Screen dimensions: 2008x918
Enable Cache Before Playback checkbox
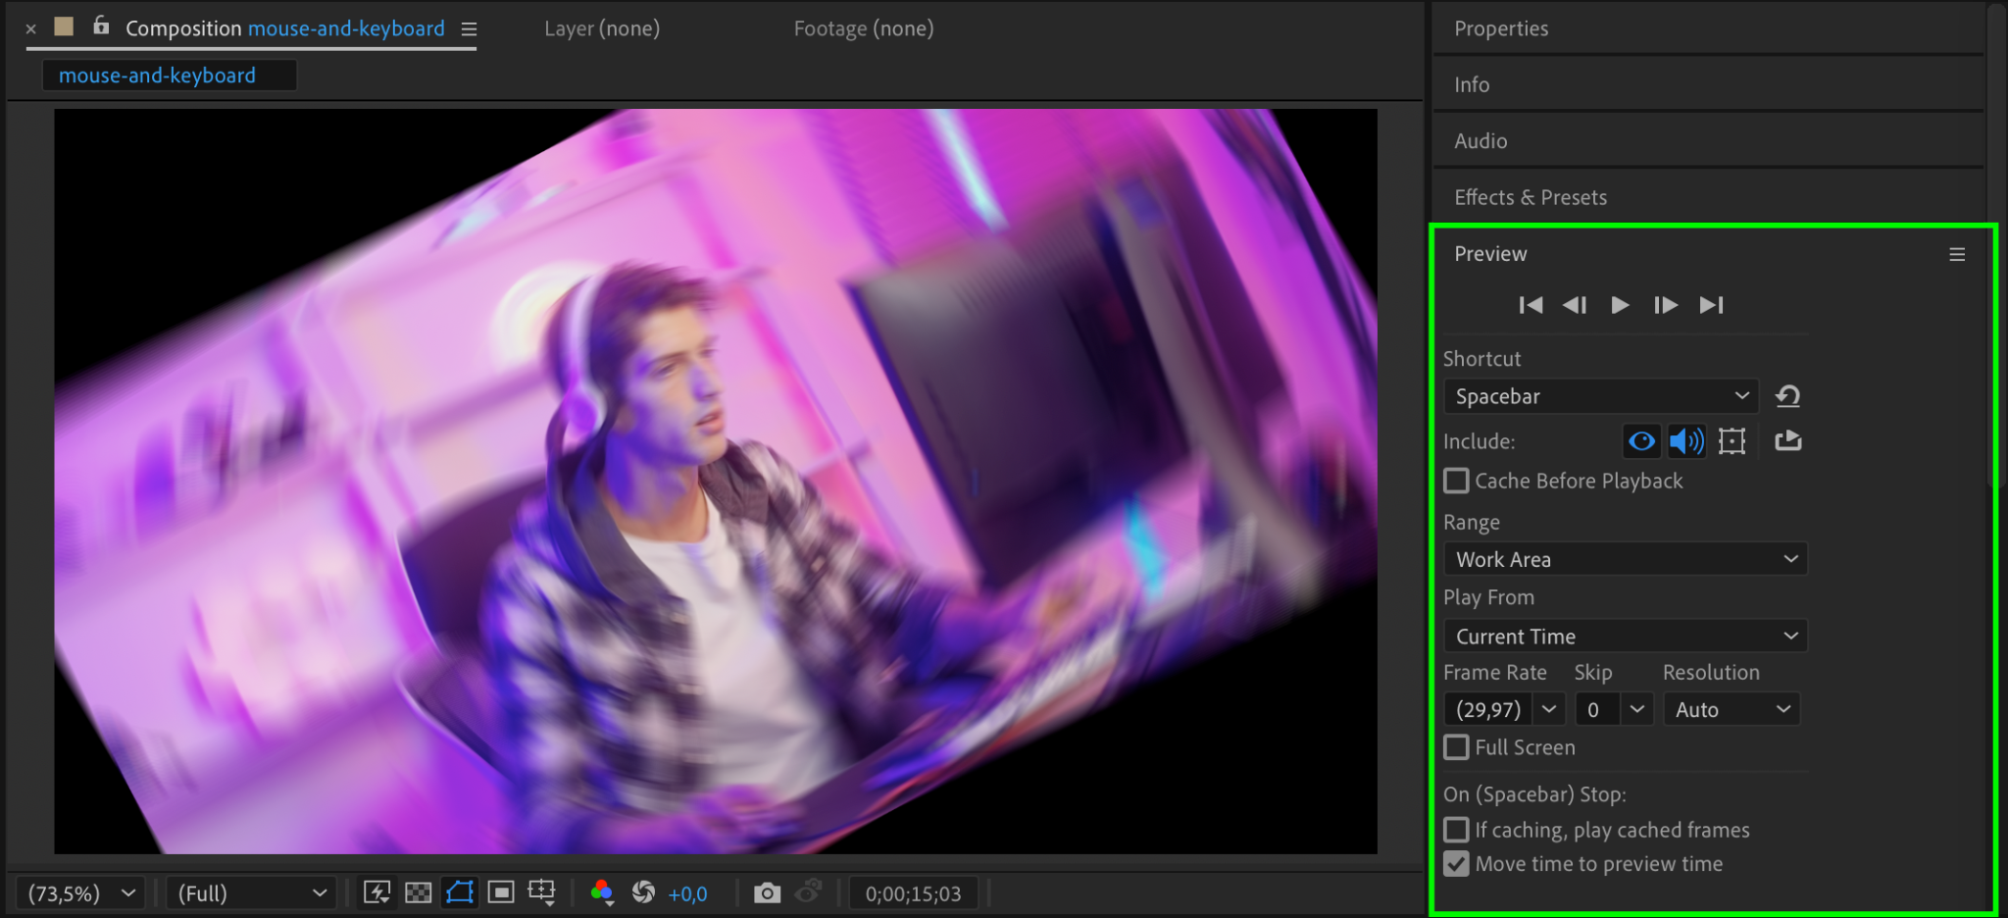point(1457,481)
